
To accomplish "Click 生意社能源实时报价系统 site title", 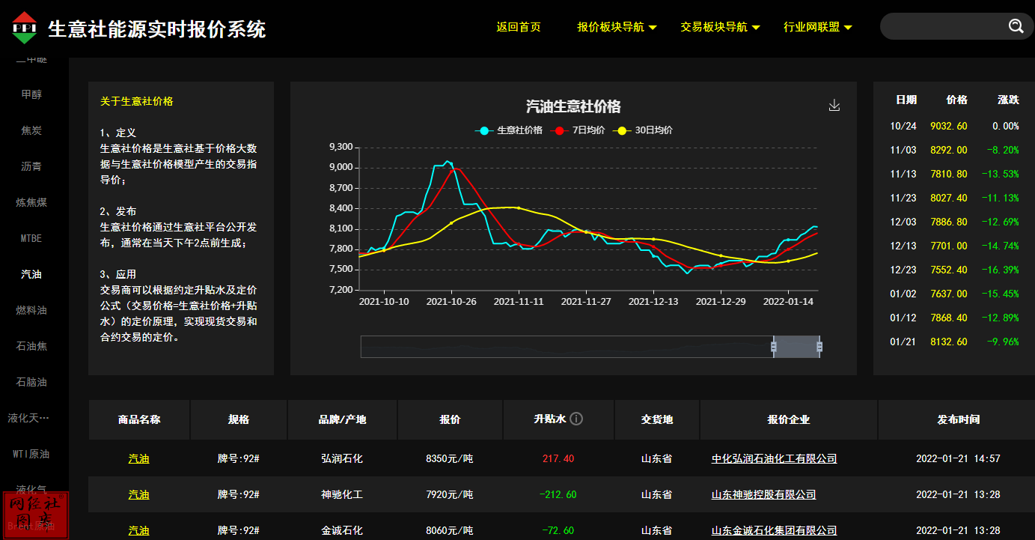I will [x=156, y=28].
